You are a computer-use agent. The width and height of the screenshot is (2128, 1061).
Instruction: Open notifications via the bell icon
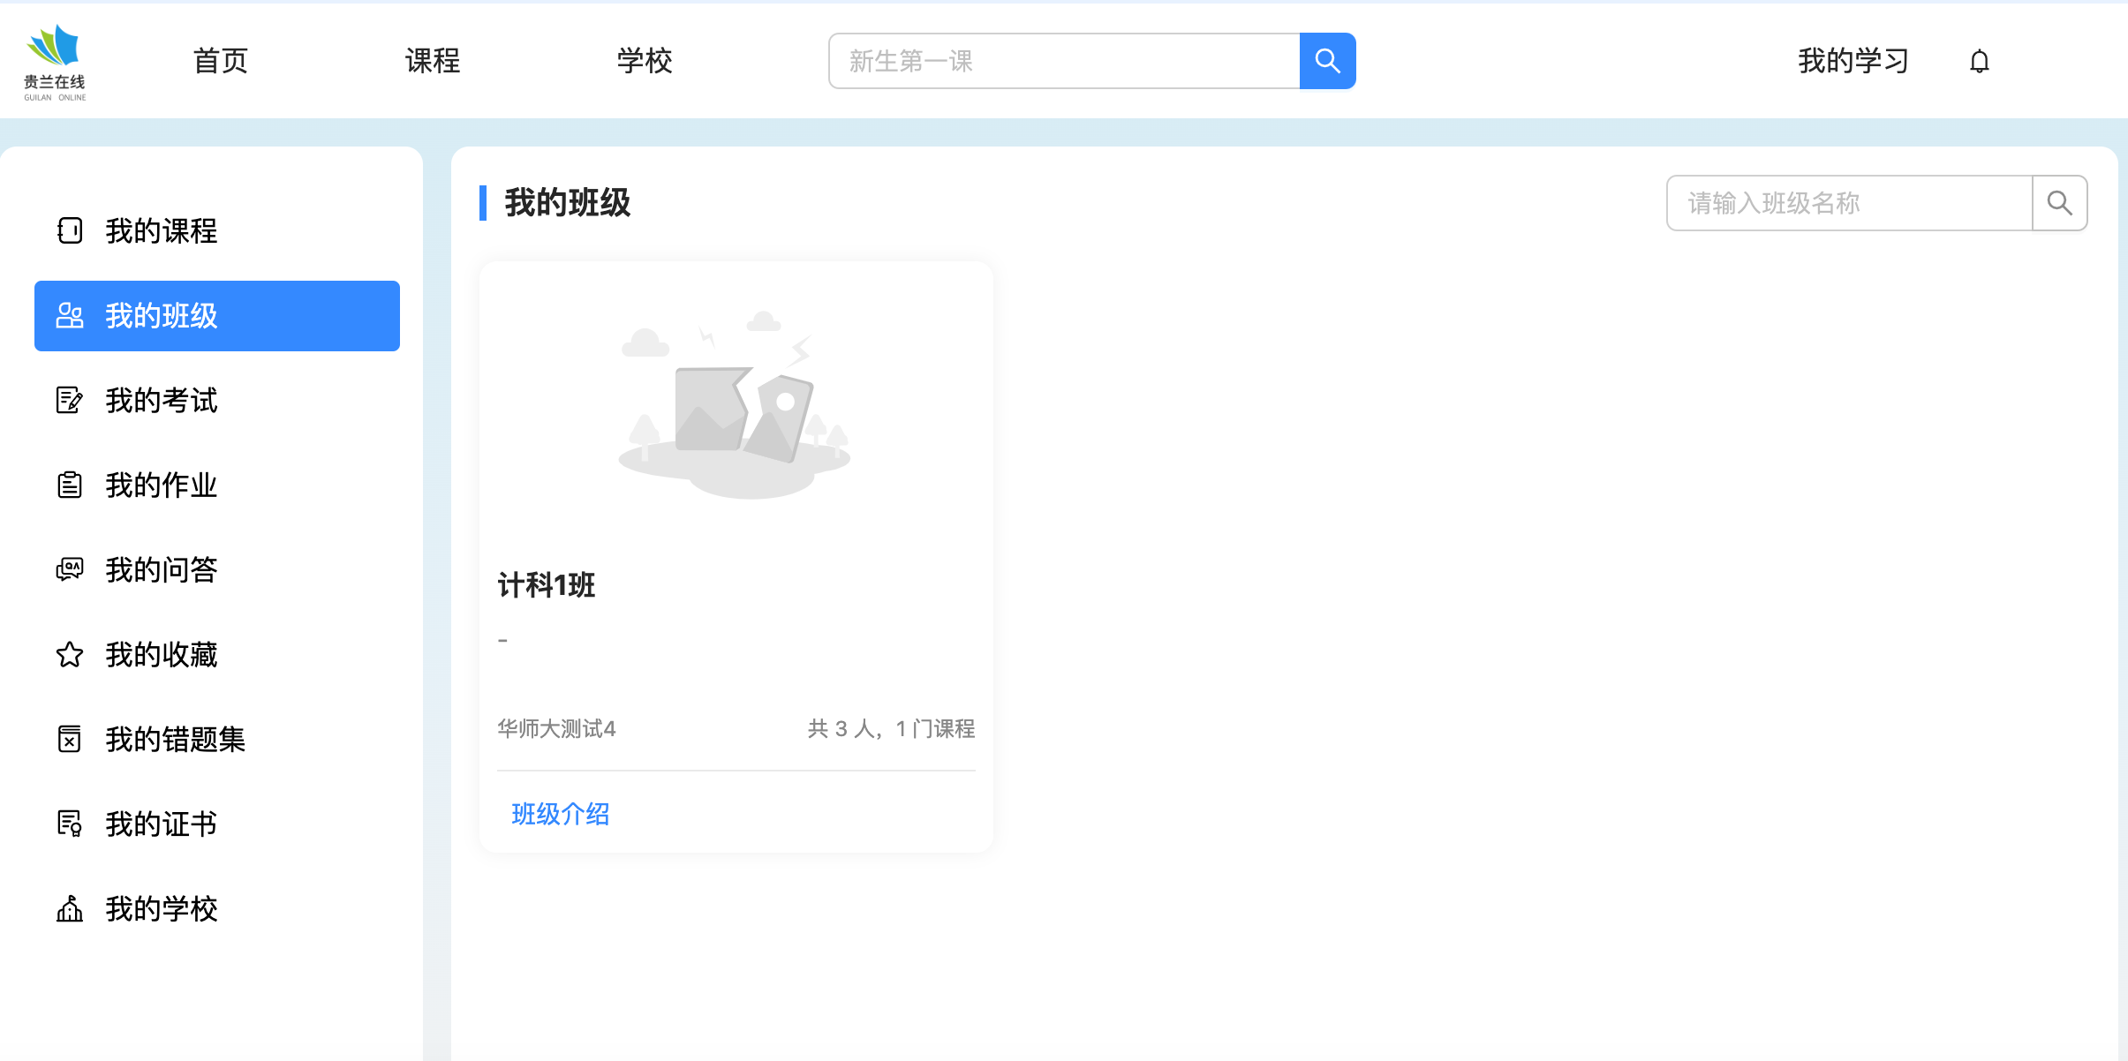[1979, 61]
